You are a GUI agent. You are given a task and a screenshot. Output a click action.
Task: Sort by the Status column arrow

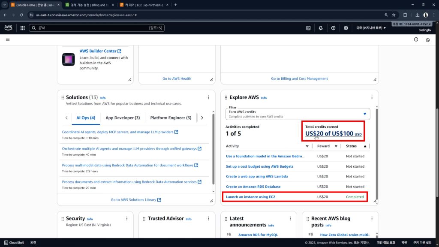[x=365, y=146]
